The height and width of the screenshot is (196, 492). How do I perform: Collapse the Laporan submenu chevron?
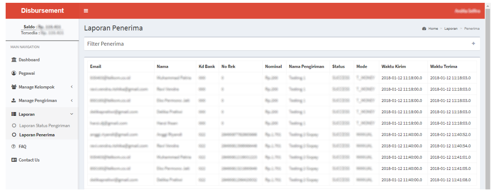71,114
